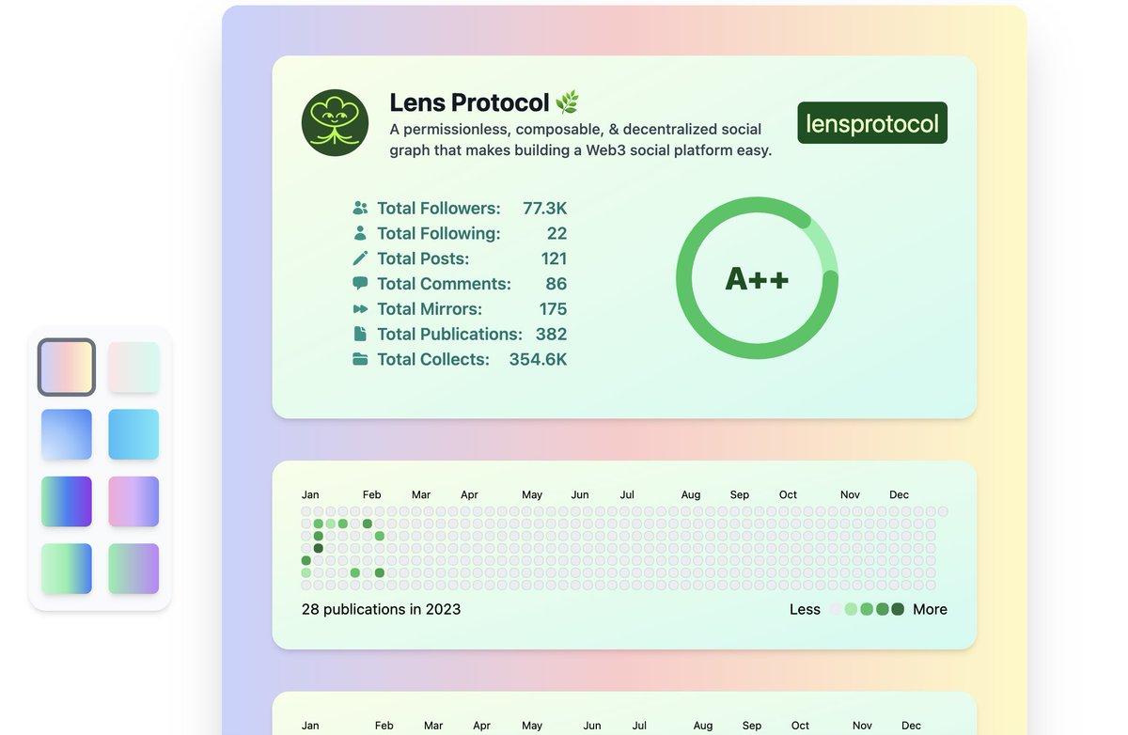Click the darkest green legend square near More
This screenshot has height=735, width=1128.
[898, 609]
